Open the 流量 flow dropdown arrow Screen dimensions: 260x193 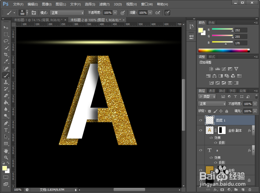[150, 12]
